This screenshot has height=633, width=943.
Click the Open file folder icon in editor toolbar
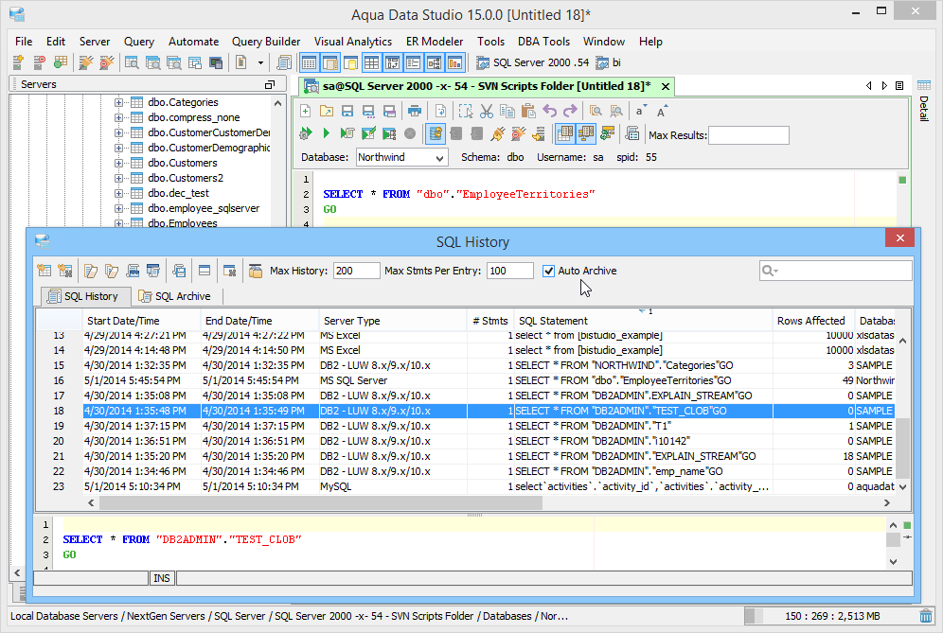(327, 112)
